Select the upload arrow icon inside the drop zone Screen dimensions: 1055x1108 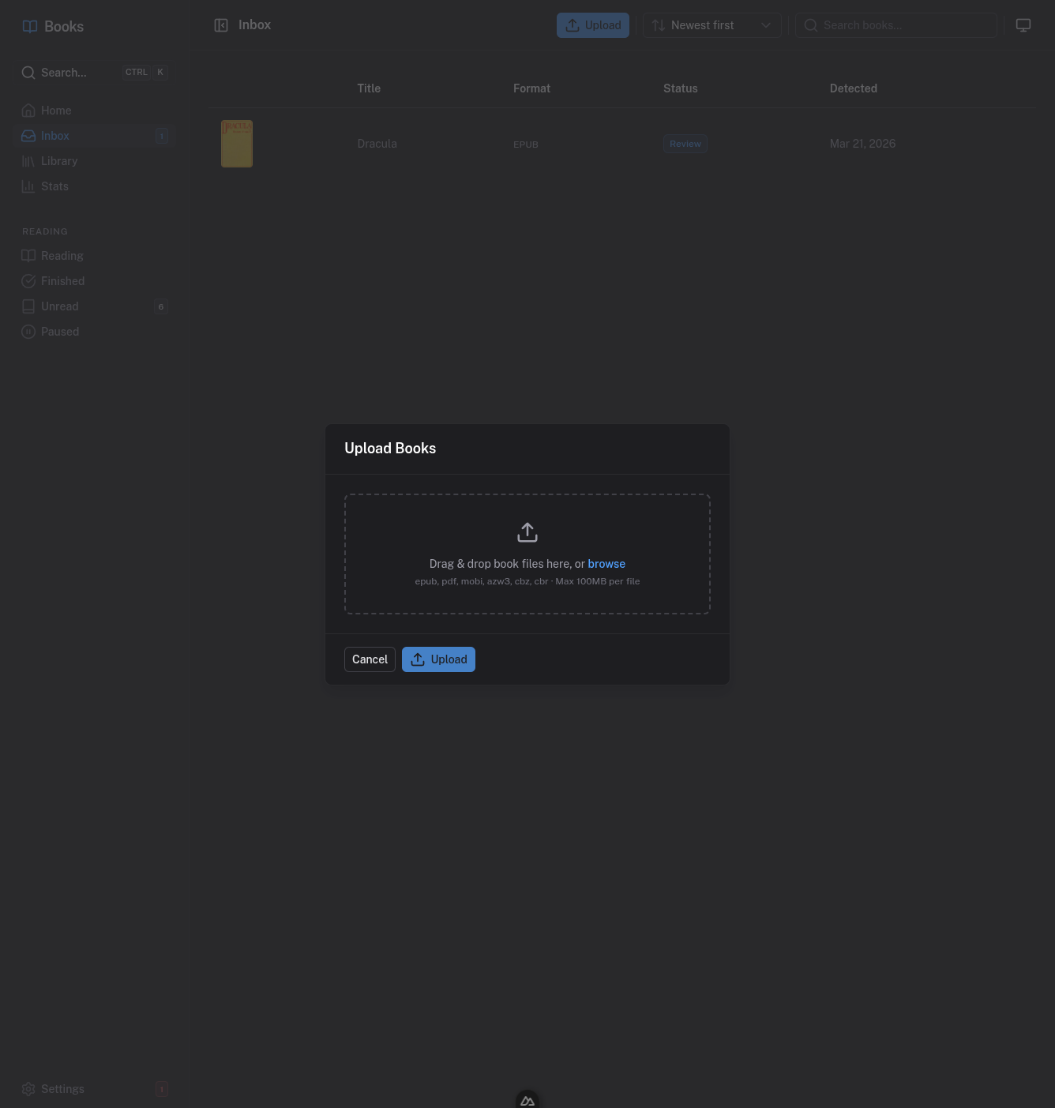click(x=527, y=531)
